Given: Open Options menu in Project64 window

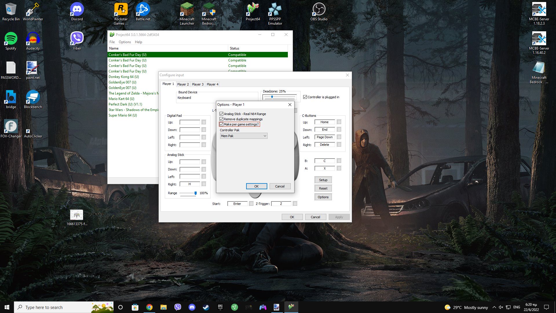Looking at the screenshot, I should [125, 42].
